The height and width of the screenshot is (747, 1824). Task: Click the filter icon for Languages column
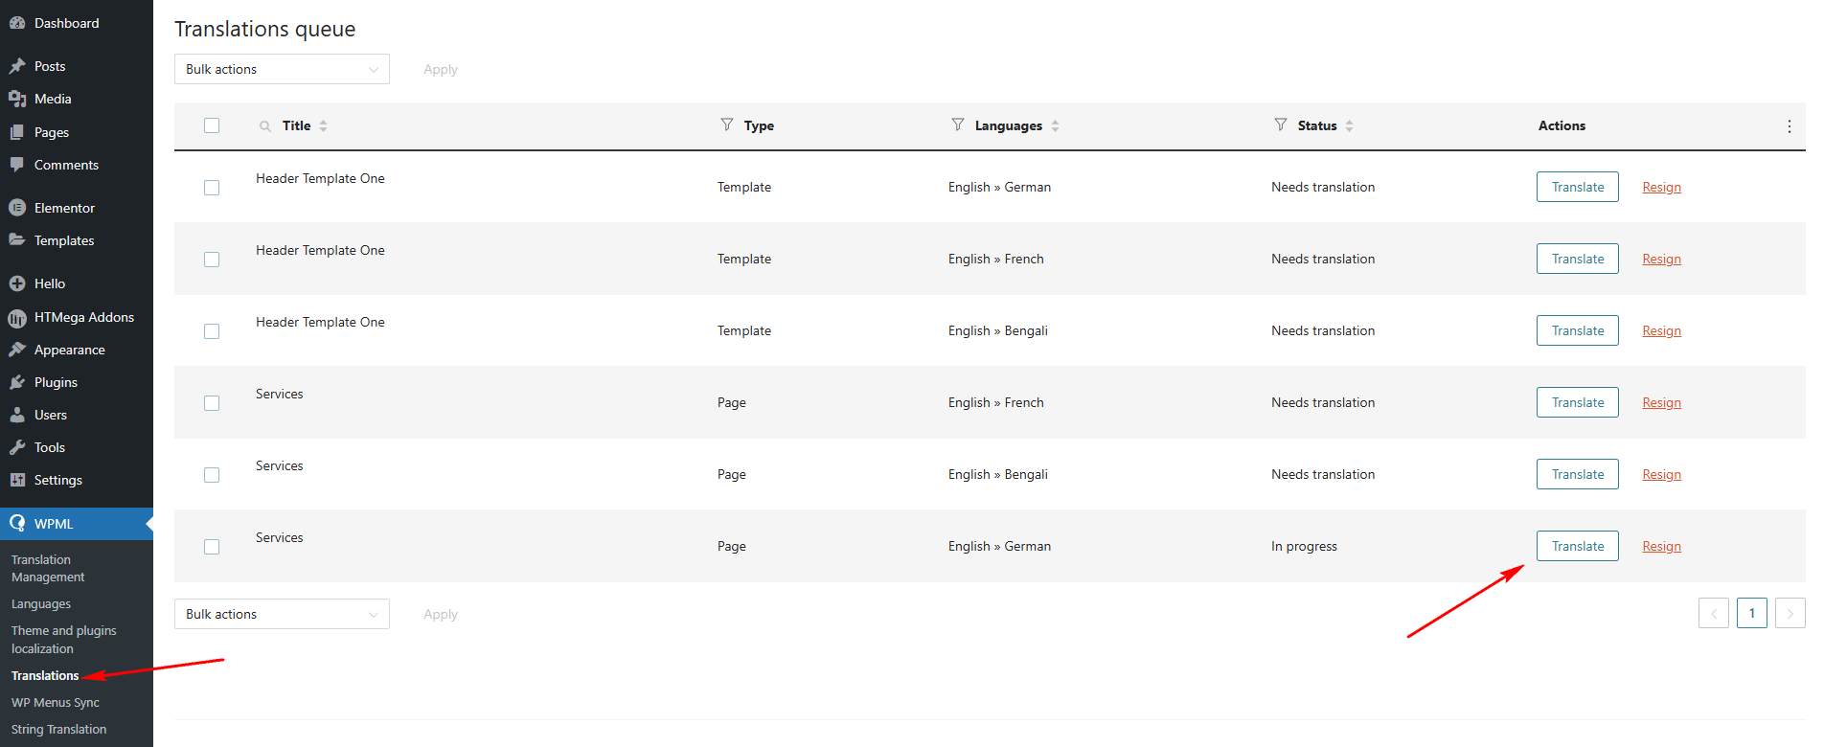[958, 124]
